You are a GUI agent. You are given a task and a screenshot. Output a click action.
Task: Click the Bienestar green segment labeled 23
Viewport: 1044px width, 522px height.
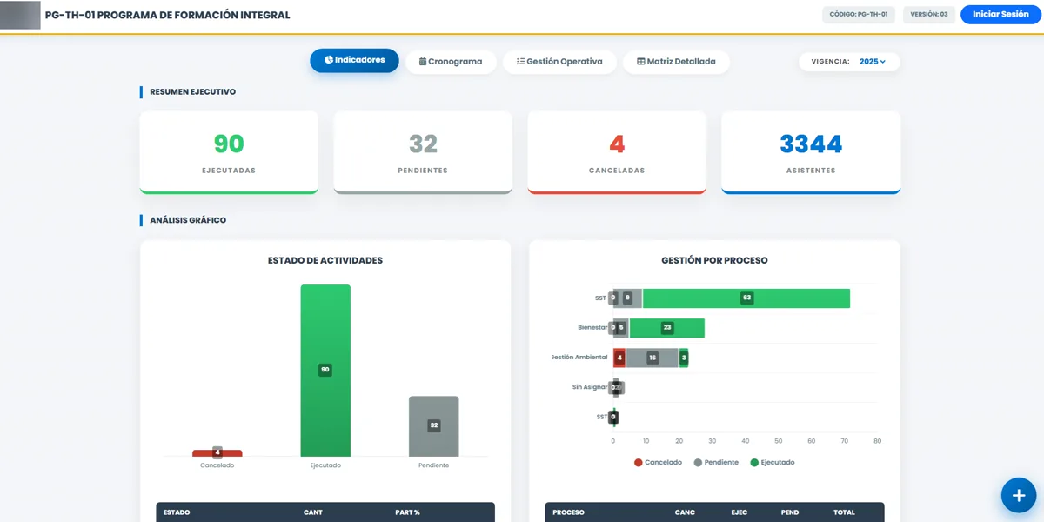click(667, 328)
